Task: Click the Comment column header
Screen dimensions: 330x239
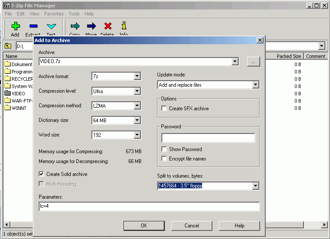Action: [x=315, y=56]
